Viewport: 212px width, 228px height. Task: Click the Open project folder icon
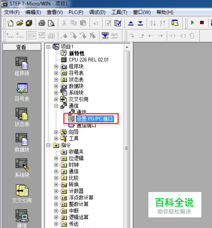20,23
